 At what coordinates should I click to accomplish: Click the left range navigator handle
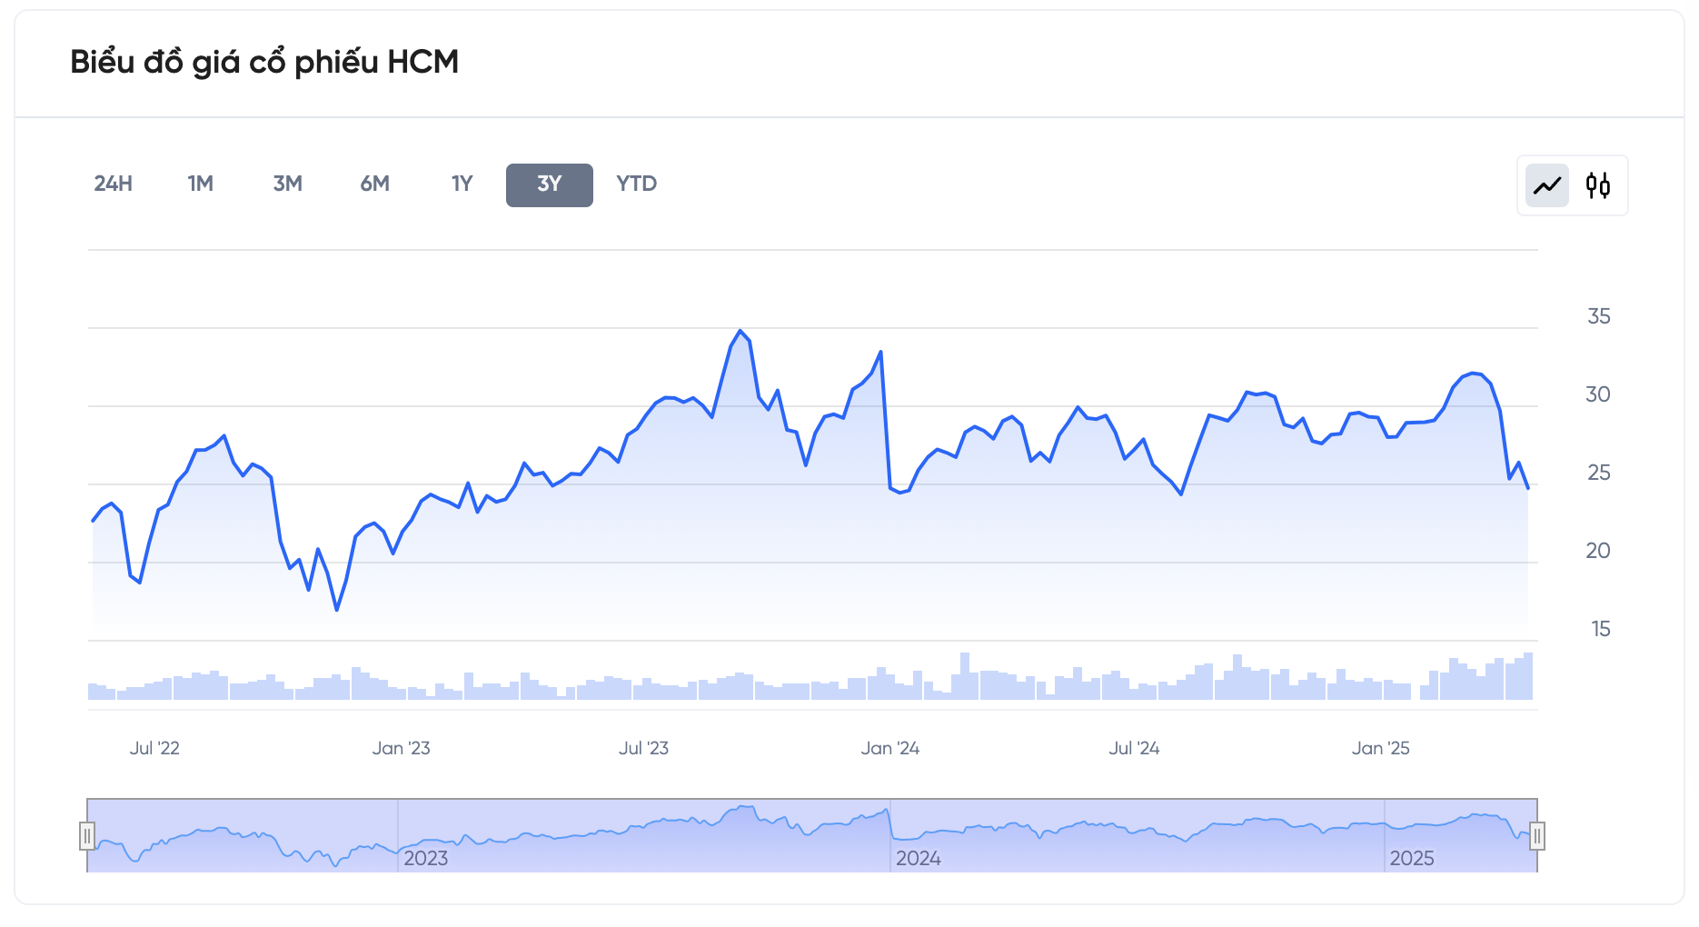pos(87,835)
